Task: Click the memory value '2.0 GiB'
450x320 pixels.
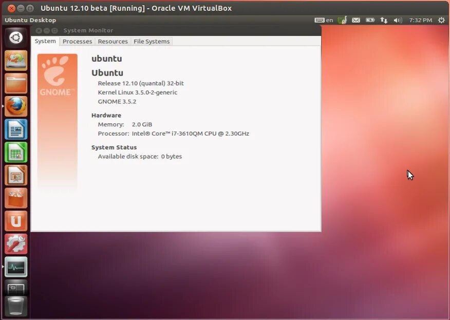Action: (x=142, y=124)
